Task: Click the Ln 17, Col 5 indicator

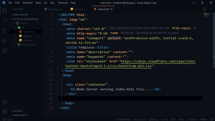Action: (x=140, y=119)
